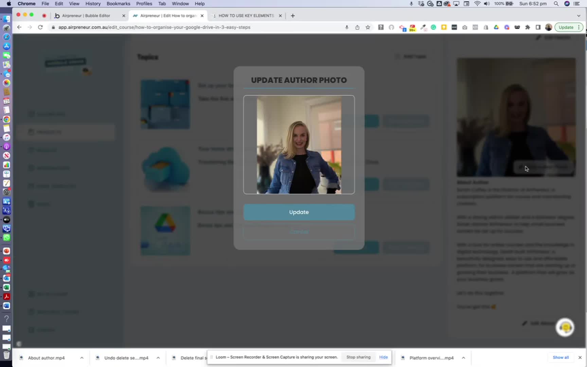587x367 pixels.
Task: Open a new browser tab
Action: [x=293, y=16]
